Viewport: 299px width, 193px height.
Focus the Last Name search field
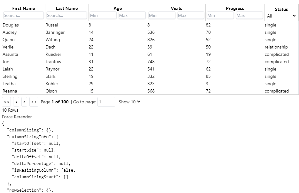(x=66, y=15)
